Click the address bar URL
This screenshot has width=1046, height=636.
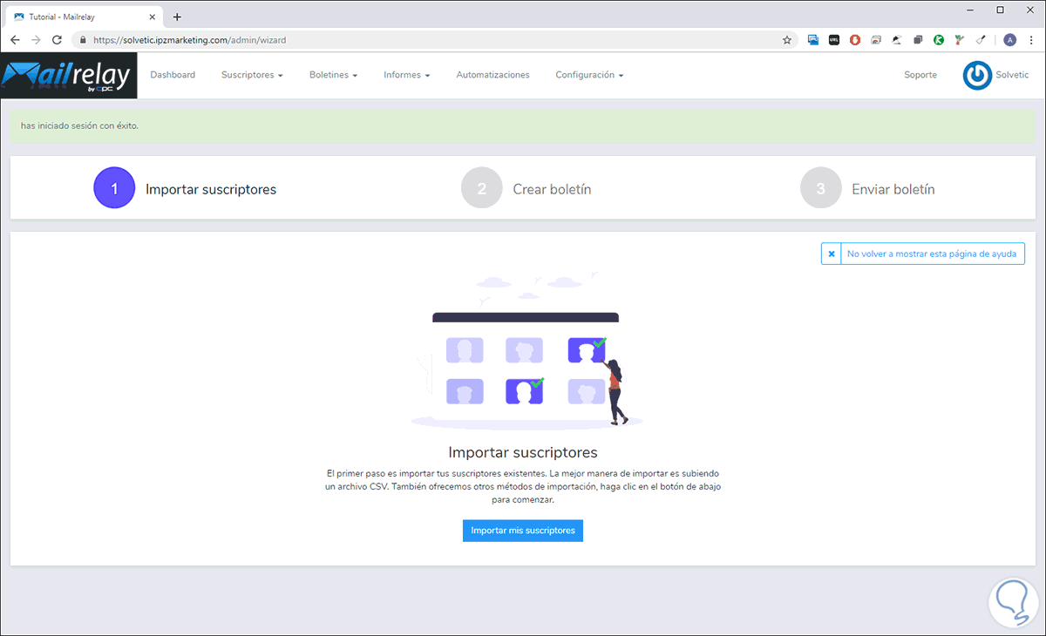[x=189, y=40]
